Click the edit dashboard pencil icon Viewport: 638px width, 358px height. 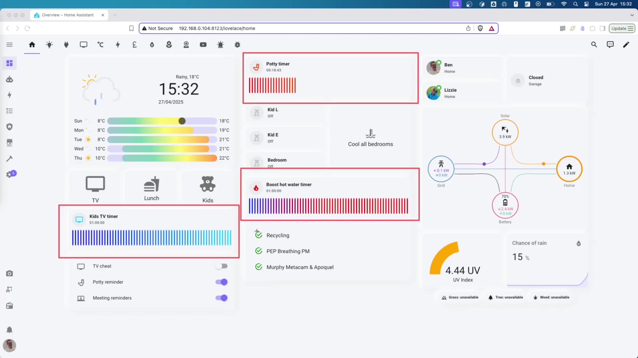[626, 44]
